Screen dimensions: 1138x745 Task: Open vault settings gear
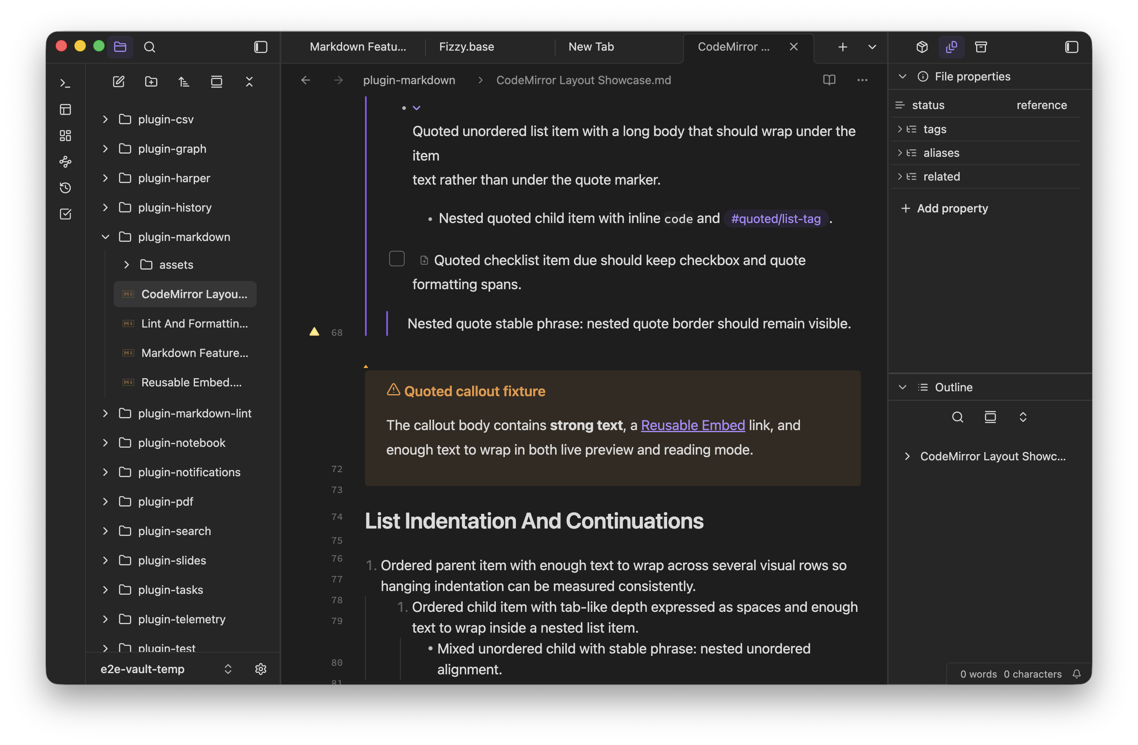coord(261,669)
